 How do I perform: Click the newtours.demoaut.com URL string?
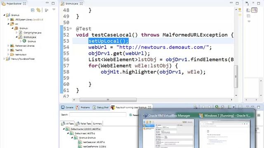pyautogui.click(x=163, y=47)
